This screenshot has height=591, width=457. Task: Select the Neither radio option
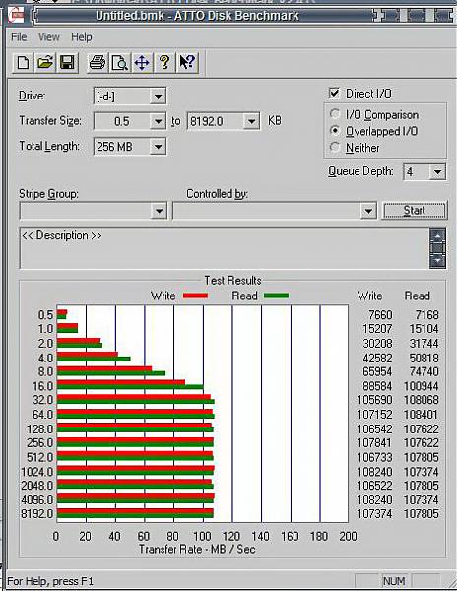(335, 147)
